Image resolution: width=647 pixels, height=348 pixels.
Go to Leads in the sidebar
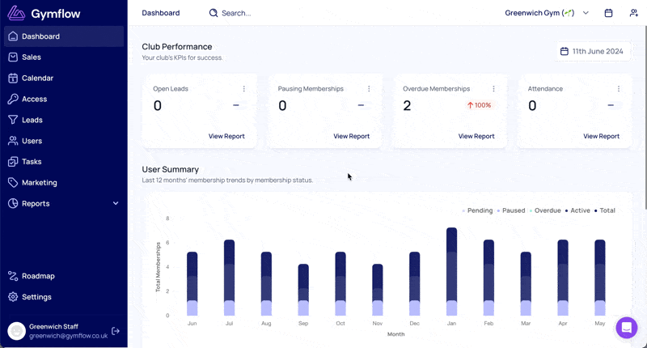(x=32, y=120)
